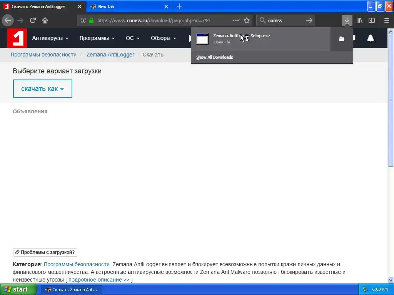Click the search magnifier icon

click(x=262, y=20)
